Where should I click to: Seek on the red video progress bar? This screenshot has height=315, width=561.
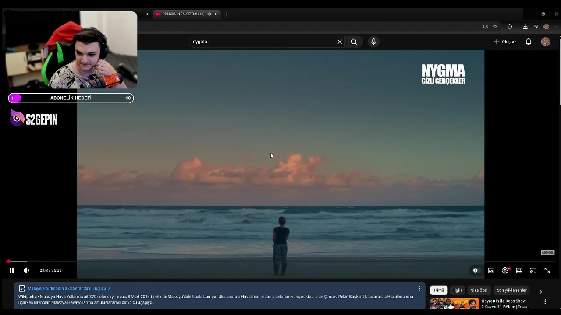(280, 261)
